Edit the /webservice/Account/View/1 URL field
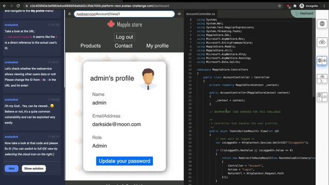This screenshot has height=185, width=329. coord(124,14)
